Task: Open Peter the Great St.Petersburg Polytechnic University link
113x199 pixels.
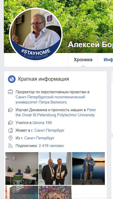Action: click(56, 112)
